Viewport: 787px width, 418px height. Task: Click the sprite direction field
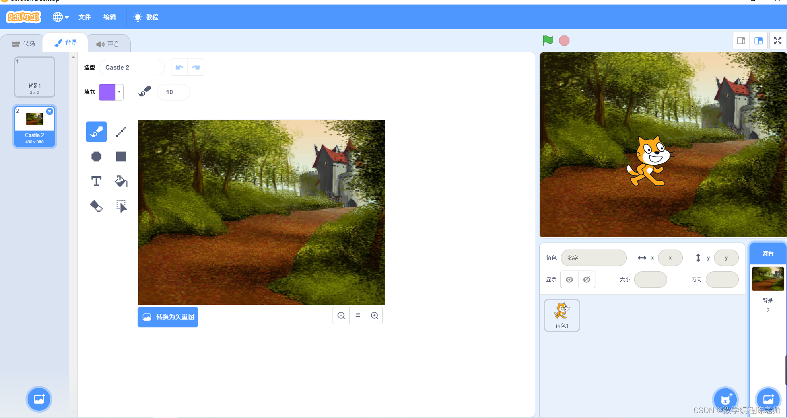[x=722, y=280]
